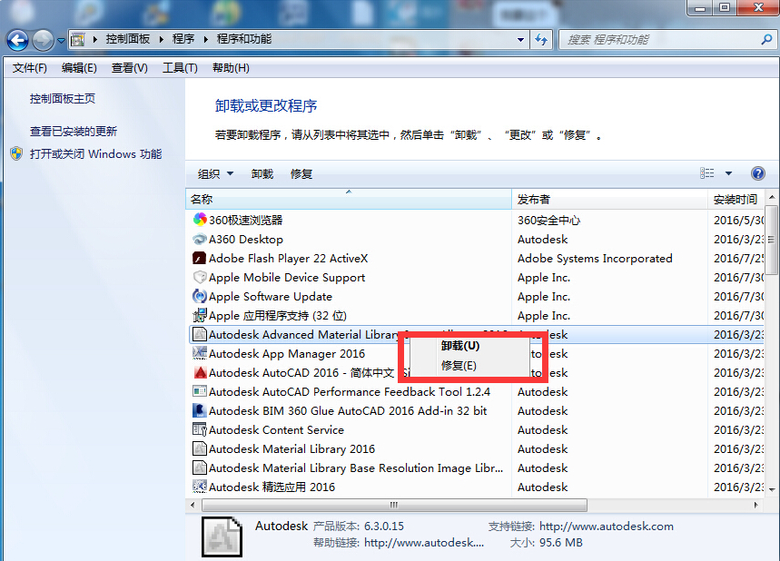Select Material Library Base Resolution Image icon

(200, 467)
